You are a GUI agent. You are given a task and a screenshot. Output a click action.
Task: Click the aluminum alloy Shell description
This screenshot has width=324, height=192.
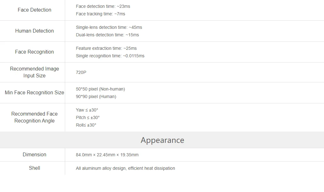point(125,168)
